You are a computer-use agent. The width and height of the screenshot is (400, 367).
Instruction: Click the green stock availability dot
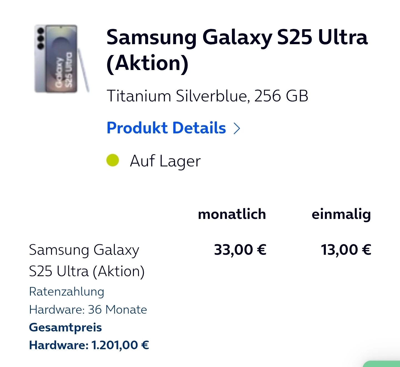tap(113, 160)
